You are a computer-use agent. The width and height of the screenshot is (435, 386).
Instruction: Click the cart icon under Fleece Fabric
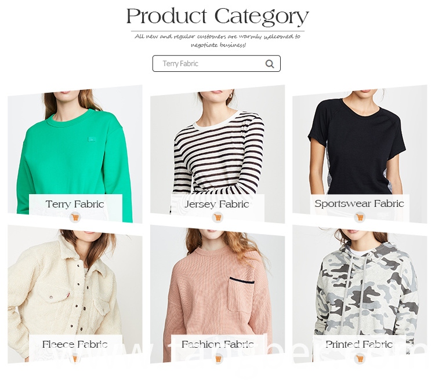(75, 359)
